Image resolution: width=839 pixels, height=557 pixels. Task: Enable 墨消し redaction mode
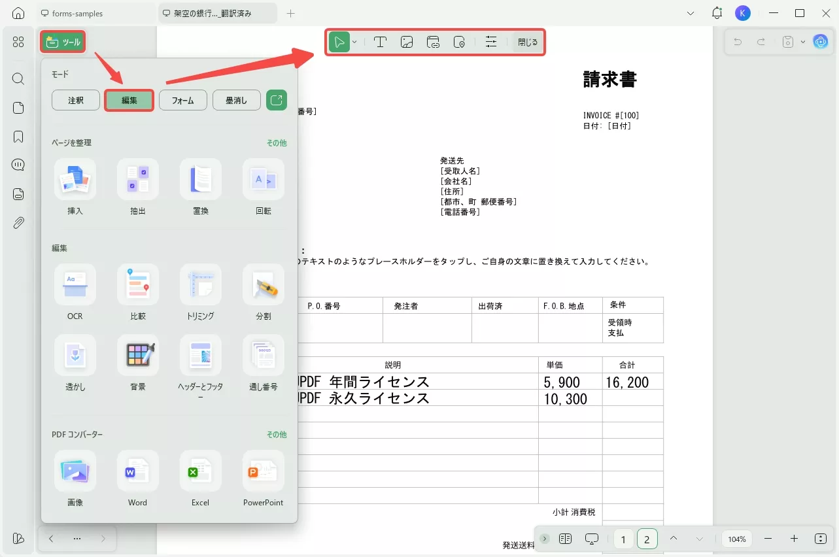(x=236, y=100)
